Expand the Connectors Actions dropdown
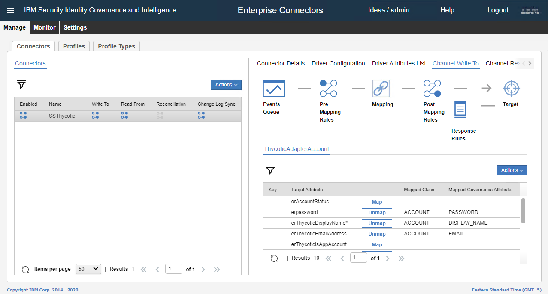548x294 pixels. pyautogui.click(x=226, y=85)
